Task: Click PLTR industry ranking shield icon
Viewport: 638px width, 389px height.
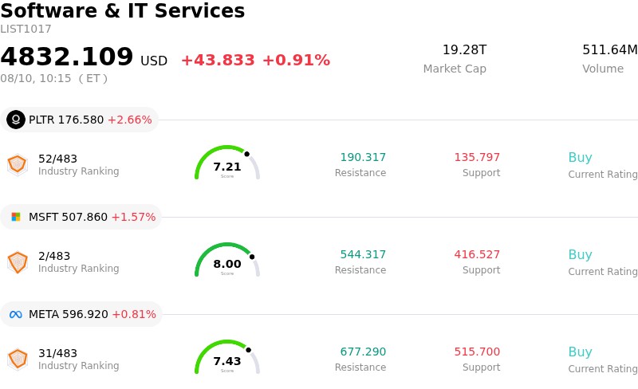Action: point(18,165)
